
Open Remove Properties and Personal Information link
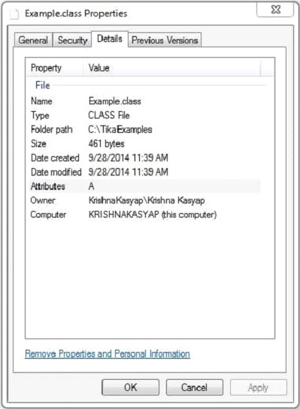[x=108, y=354]
